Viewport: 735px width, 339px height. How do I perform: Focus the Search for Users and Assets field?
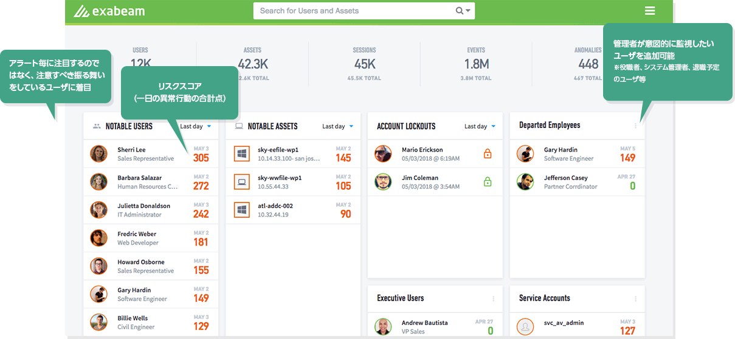tap(353, 11)
